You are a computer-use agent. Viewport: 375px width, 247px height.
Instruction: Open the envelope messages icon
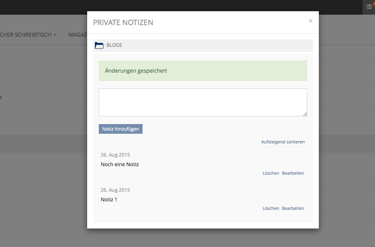tap(369, 7)
